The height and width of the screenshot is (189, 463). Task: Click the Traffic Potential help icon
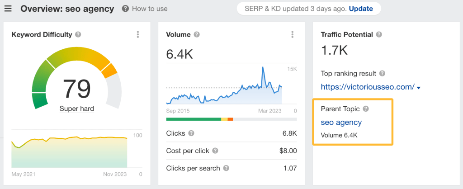pos(379,34)
